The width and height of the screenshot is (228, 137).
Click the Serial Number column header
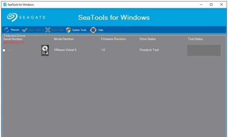click(13, 39)
